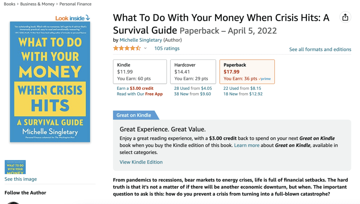Click the star rating icons
360x204 pixels.
(x=127, y=48)
